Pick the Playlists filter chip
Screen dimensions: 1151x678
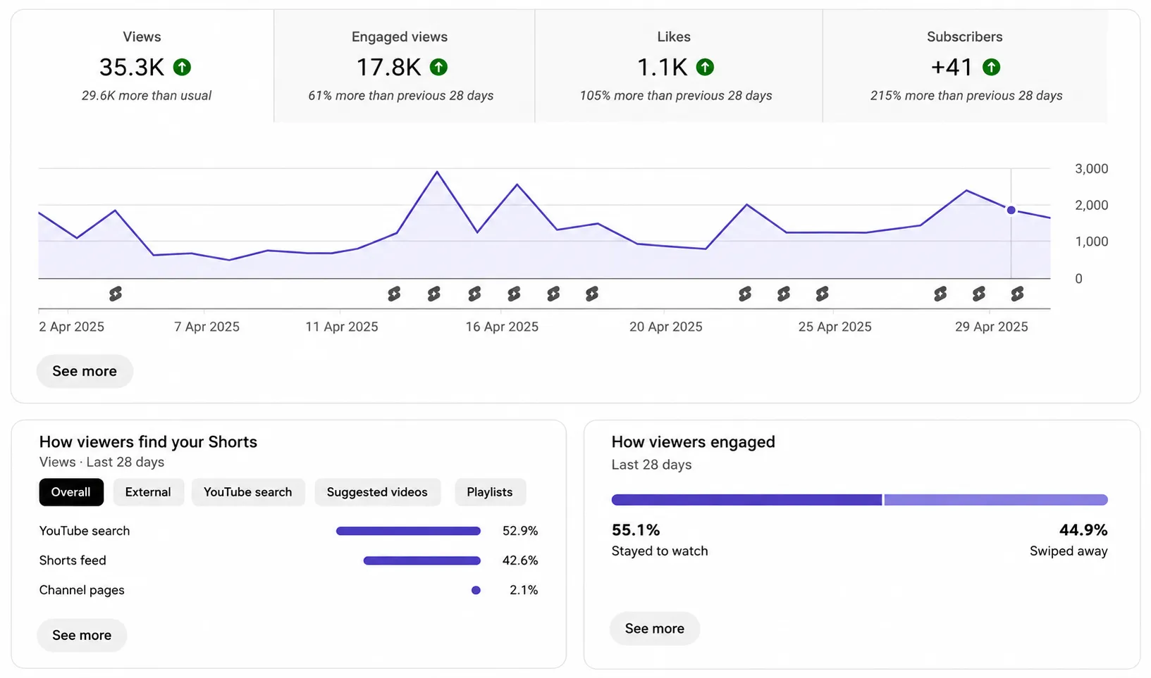[490, 492]
